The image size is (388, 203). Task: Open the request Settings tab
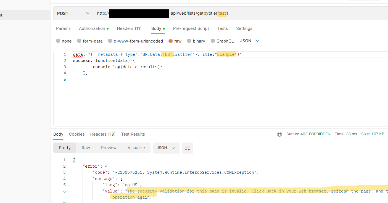pos(244,28)
